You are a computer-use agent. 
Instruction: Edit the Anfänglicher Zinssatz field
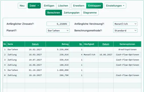(58, 24)
